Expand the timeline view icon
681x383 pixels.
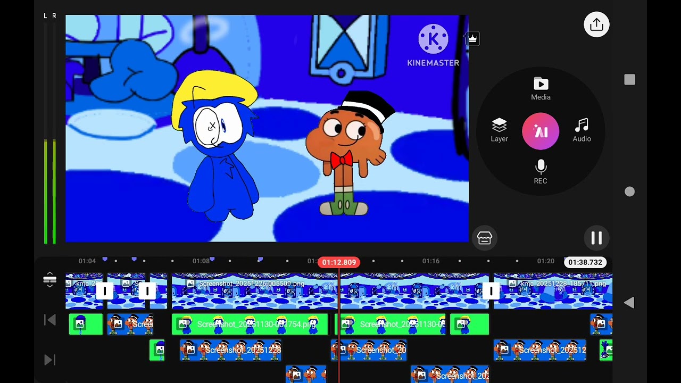click(x=49, y=279)
